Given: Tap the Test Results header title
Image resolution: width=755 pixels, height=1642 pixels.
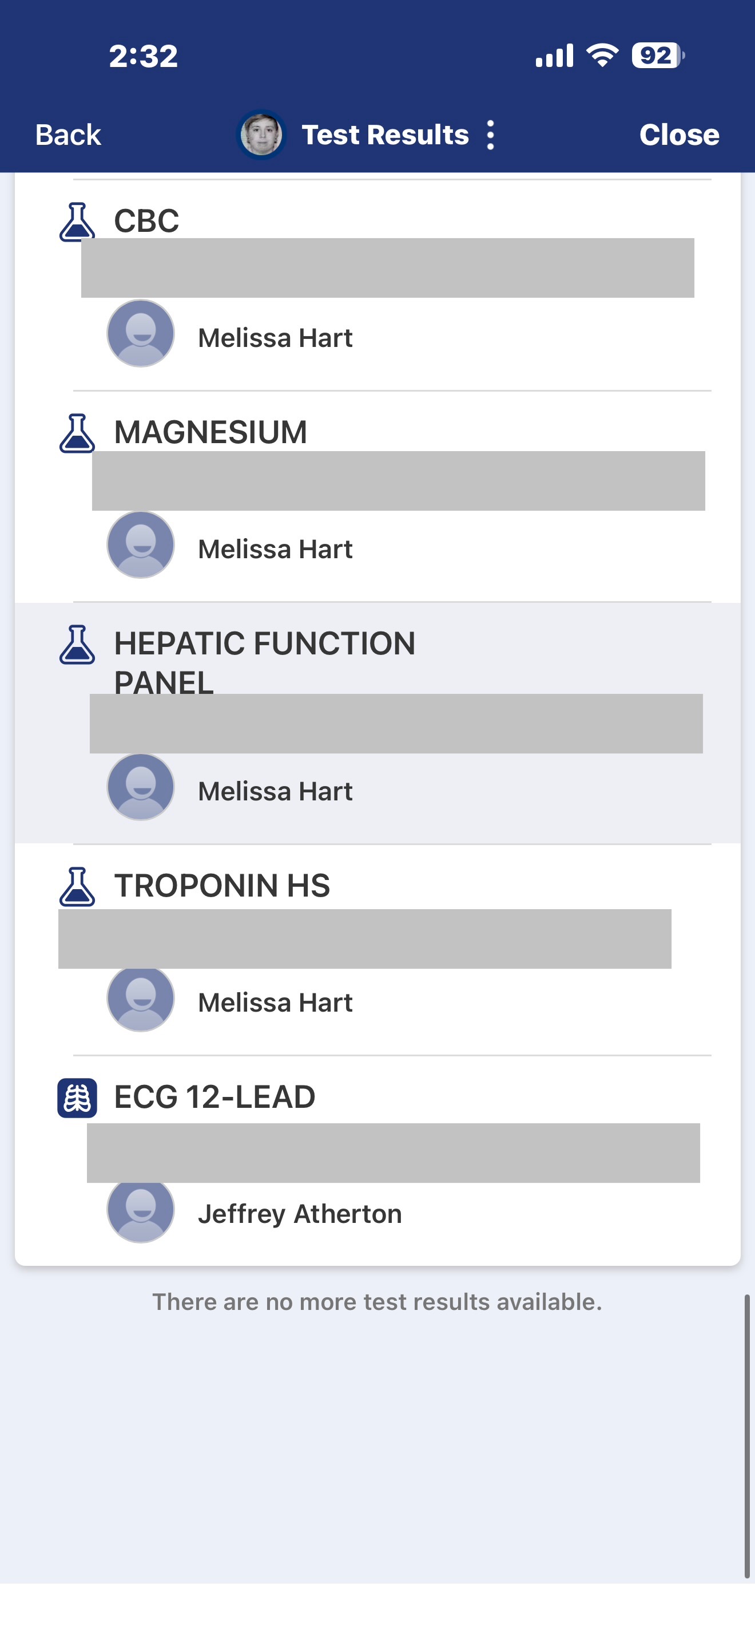Looking at the screenshot, I should [384, 135].
